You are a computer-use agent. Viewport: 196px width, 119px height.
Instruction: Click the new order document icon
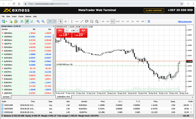coord(11,22)
